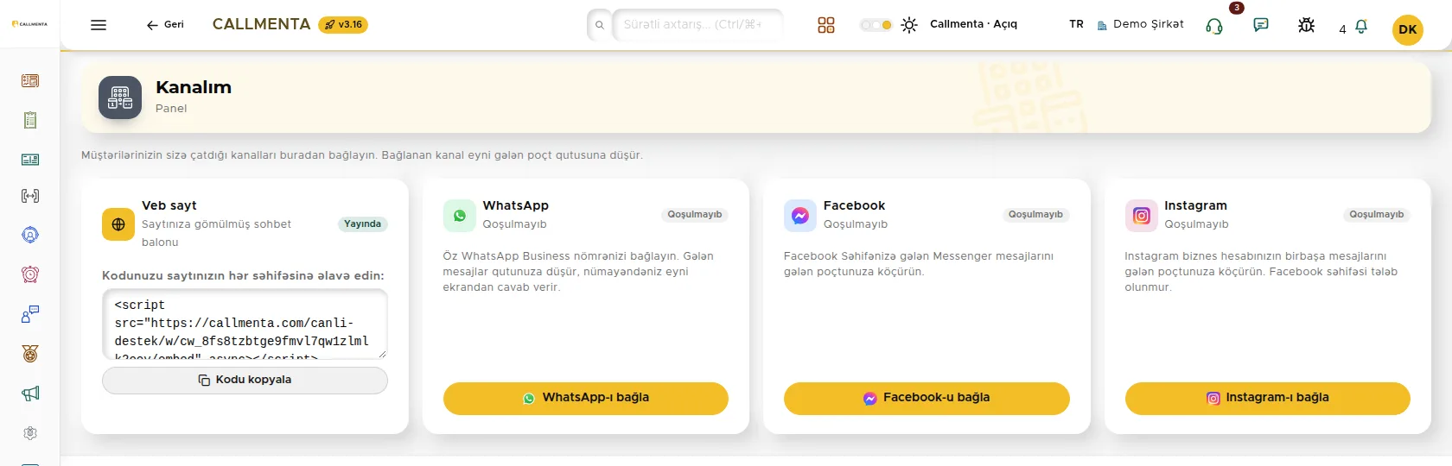Screen dimensions: 1452x466
Task: Click the Facebook Messenger card icon
Action: [800, 216]
